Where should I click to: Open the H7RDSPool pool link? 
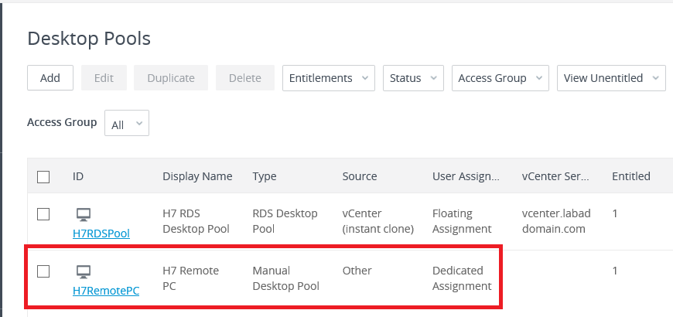click(x=101, y=233)
